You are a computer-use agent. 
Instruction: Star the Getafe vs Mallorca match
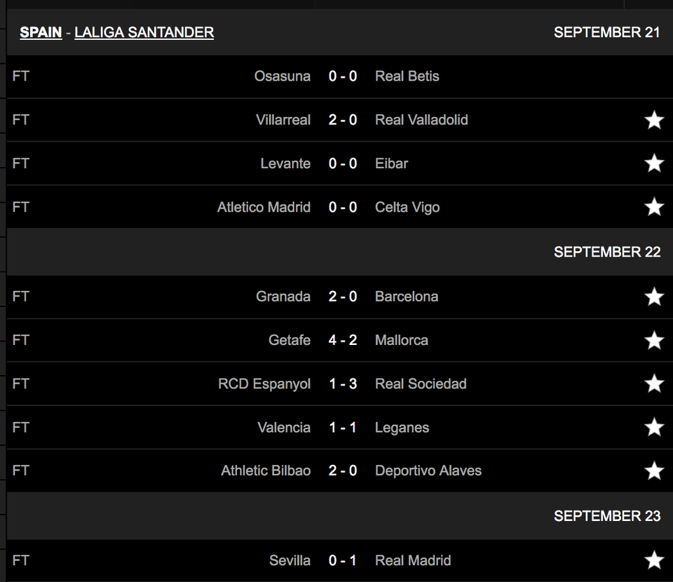(x=654, y=340)
